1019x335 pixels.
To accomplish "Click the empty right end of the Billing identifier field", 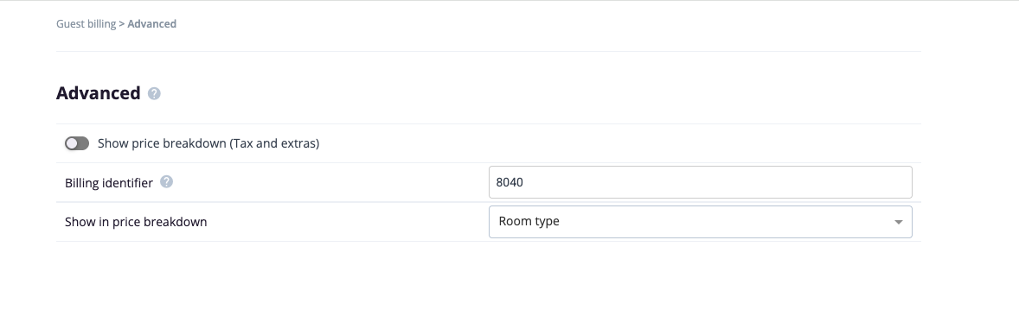I will 845,182.
